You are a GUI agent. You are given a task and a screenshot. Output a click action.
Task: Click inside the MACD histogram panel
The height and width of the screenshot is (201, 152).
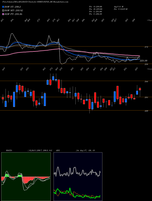[x=26, y=177]
